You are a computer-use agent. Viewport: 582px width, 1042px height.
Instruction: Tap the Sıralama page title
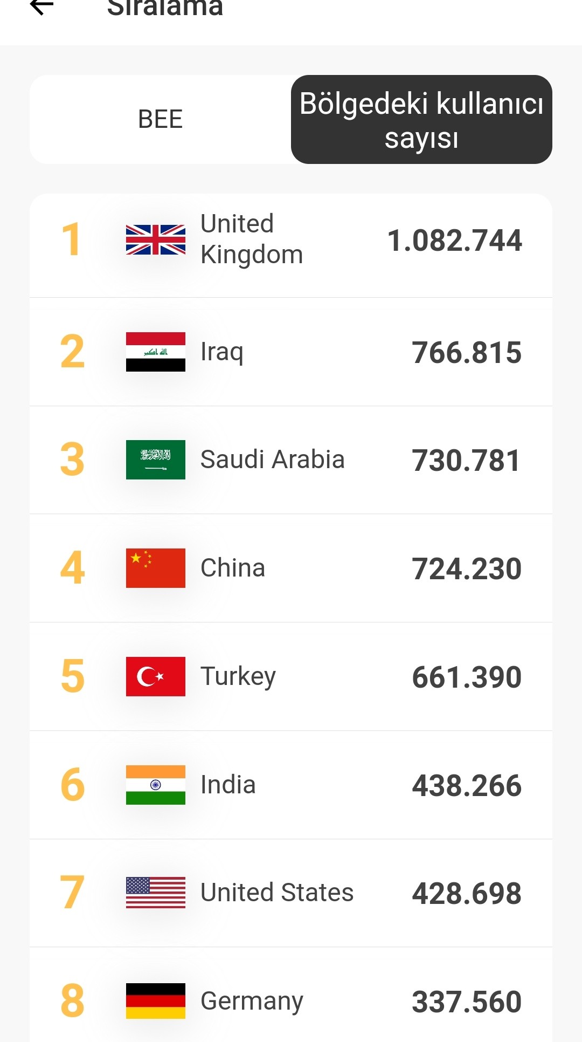[x=165, y=7]
